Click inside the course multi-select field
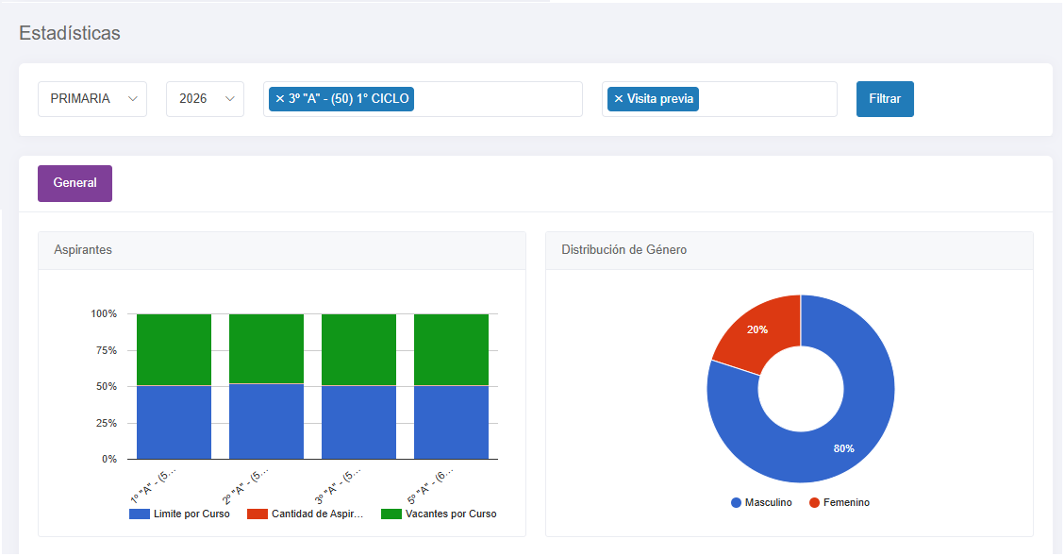 tap(499, 99)
